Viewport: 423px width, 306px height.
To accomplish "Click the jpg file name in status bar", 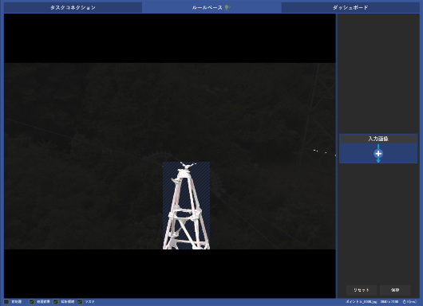I will pyautogui.click(x=362, y=302).
